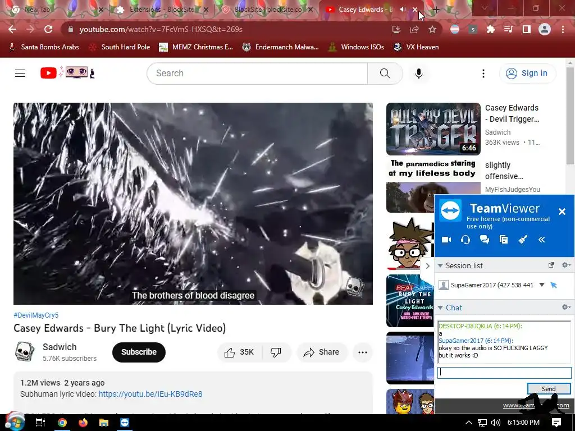Screen dimensions: 575x431
Task: Open Endermanch Malware bookmark
Action: pos(281,47)
